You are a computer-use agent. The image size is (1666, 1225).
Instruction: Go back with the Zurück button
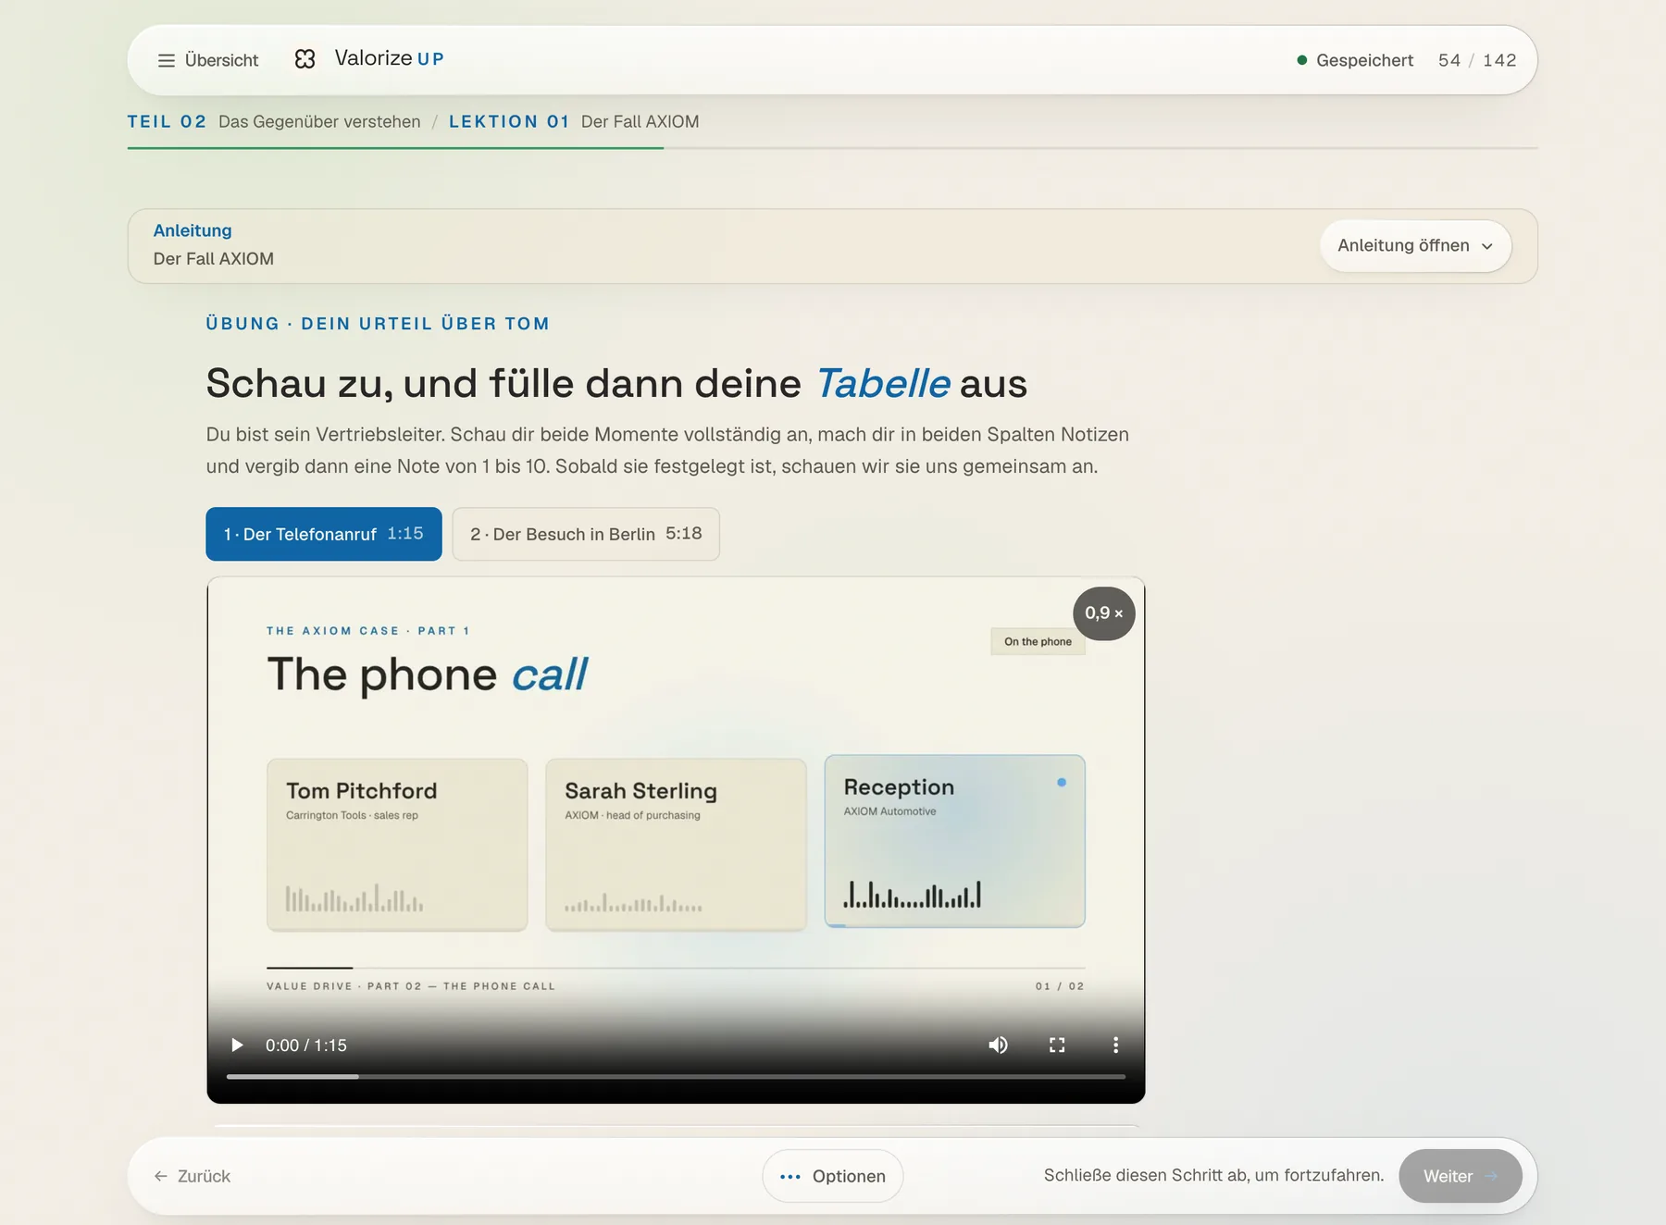pos(193,1176)
